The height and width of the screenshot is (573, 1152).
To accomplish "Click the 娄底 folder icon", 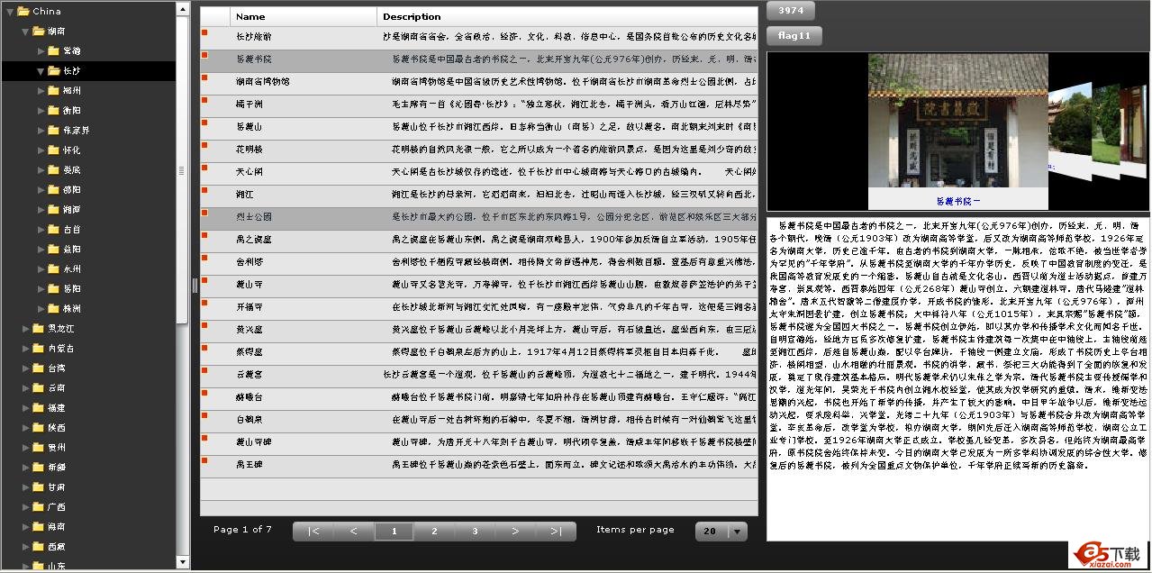I will pyautogui.click(x=53, y=169).
